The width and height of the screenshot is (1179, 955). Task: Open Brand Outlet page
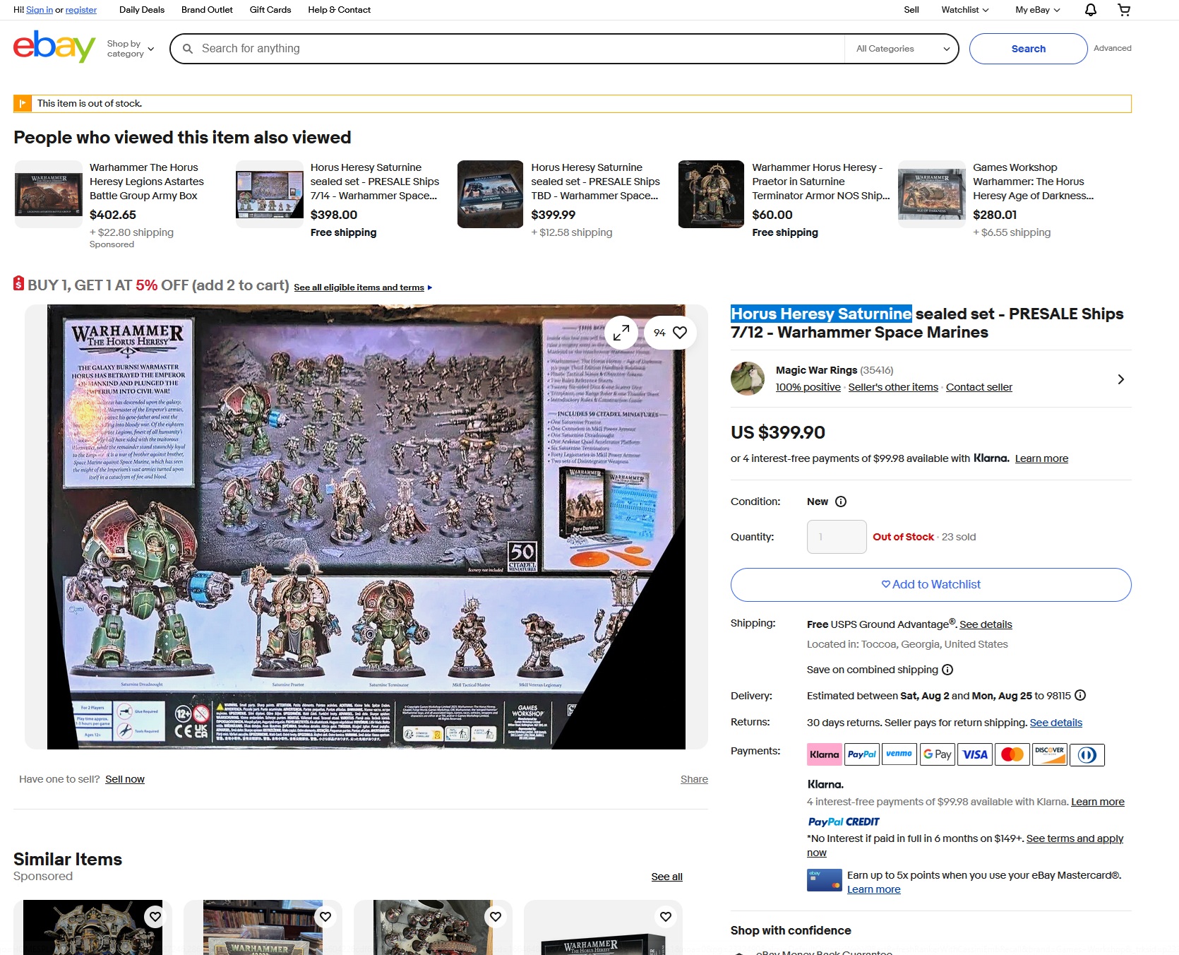(207, 10)
